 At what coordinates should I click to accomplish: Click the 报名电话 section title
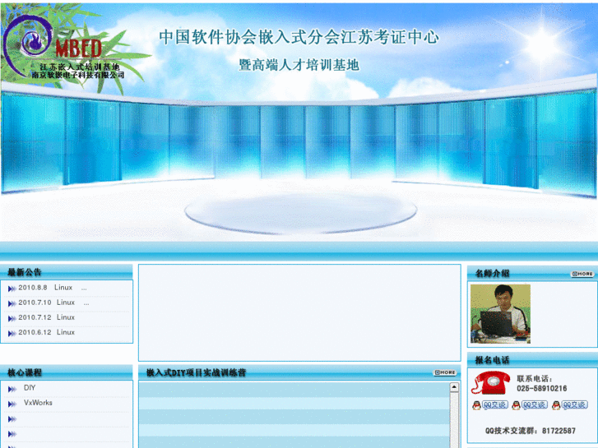[x=493, y=360]
